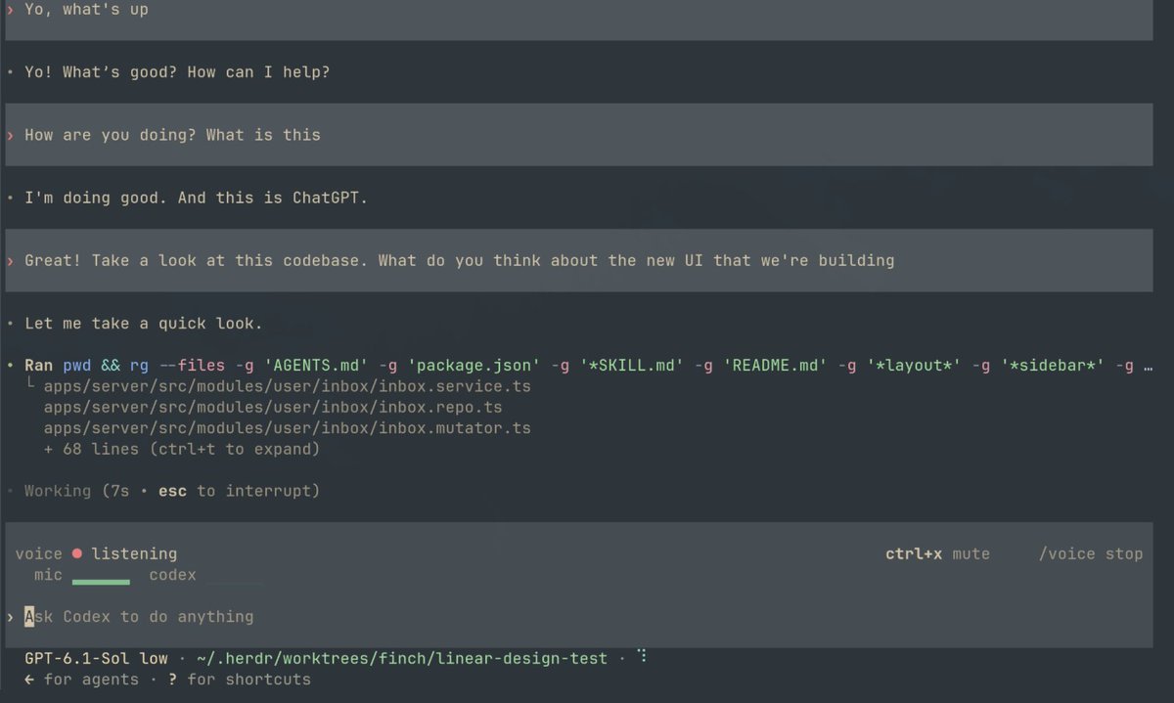Click the user message 'Yo, what's up'
The height and width of the screenshot is (703, 1174).
86,10
